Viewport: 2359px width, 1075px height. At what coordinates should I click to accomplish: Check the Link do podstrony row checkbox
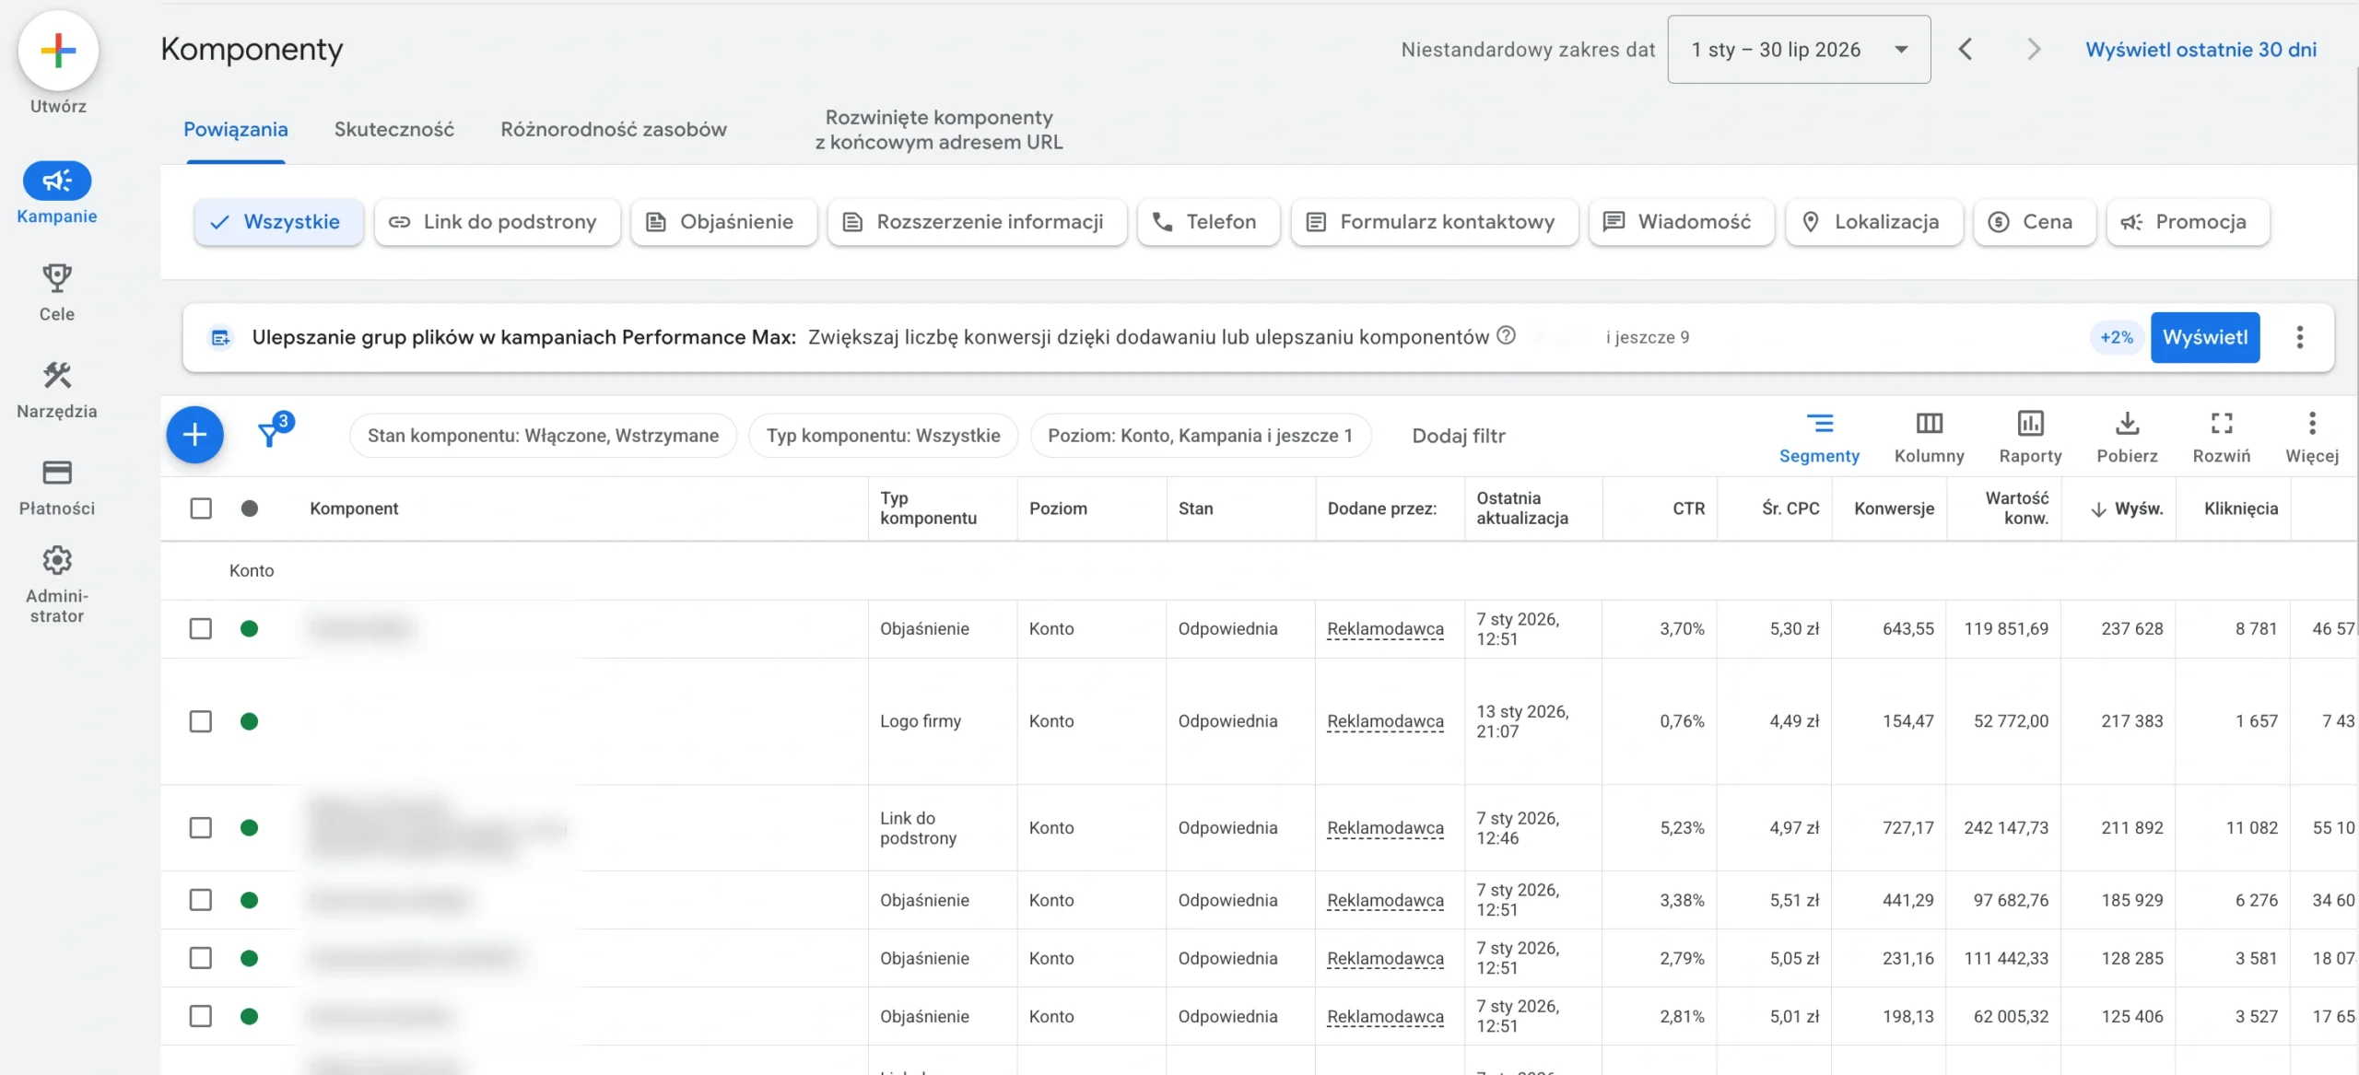pyautogui.click(x=201, y=828)
